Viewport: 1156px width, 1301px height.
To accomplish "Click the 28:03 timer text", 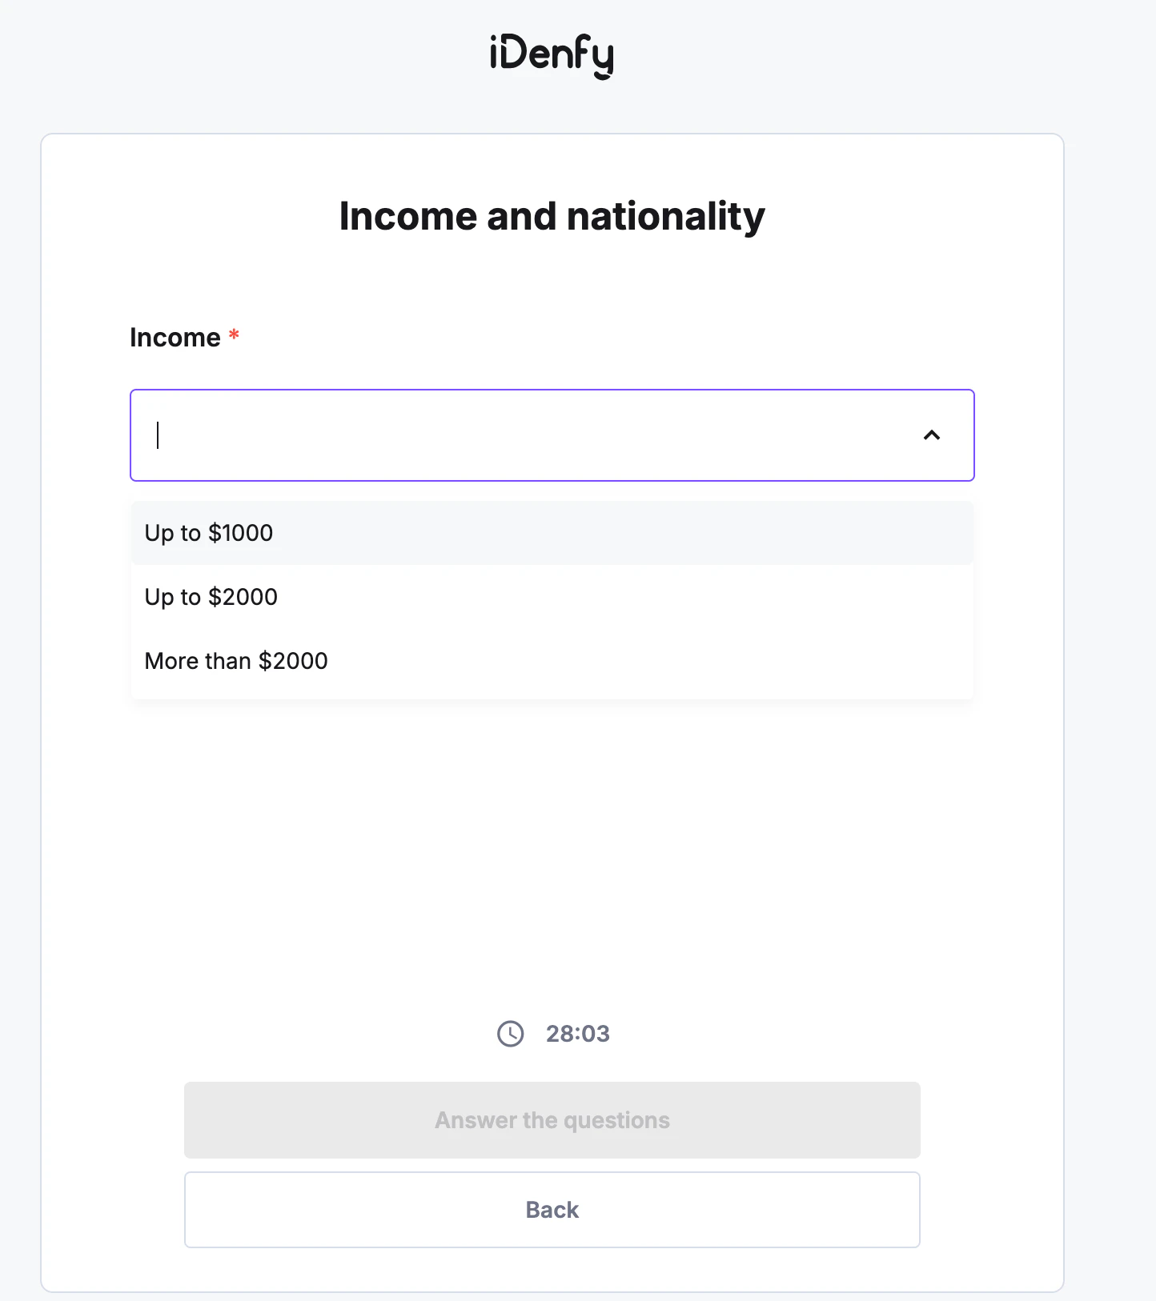I will [576, 1033].
